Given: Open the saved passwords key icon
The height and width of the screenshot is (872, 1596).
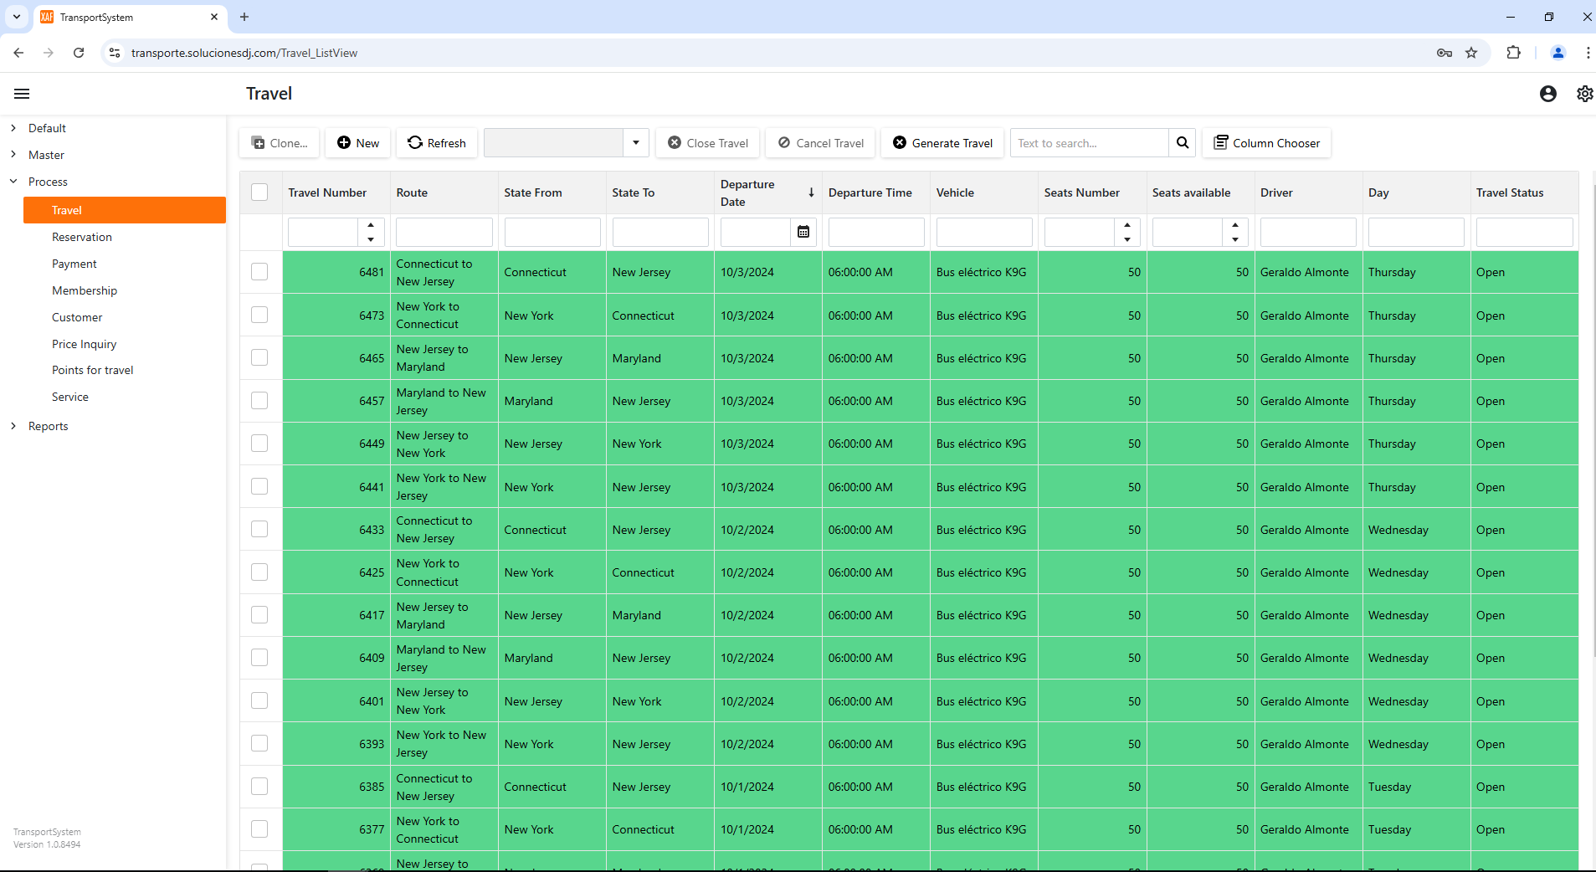Looking at the screenshot, I should coord(1445,53).
